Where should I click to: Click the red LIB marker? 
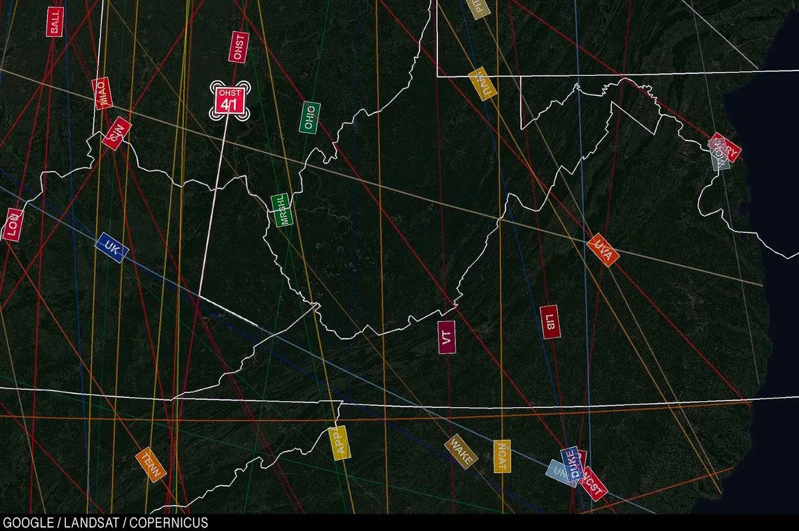pos(550,322)
